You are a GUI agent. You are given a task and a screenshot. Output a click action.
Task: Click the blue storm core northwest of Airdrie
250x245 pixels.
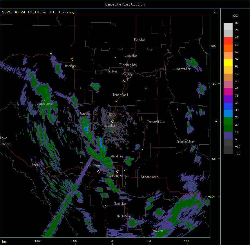point(101,143)
